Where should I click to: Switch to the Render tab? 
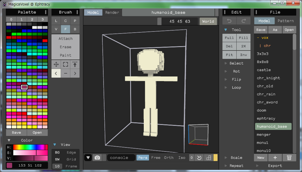click(x=112, y=12)
